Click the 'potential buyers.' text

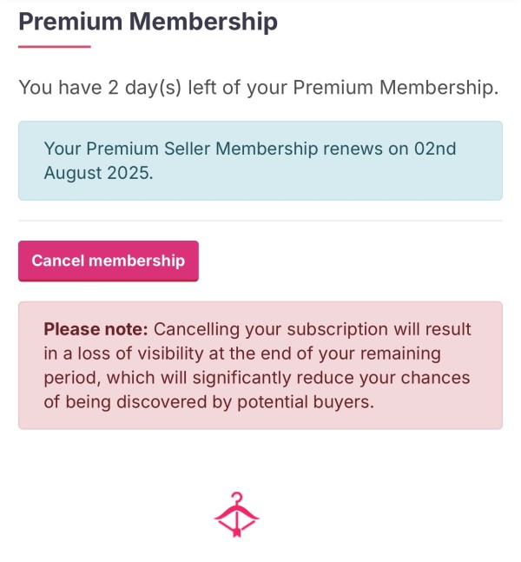pos(306,402)
